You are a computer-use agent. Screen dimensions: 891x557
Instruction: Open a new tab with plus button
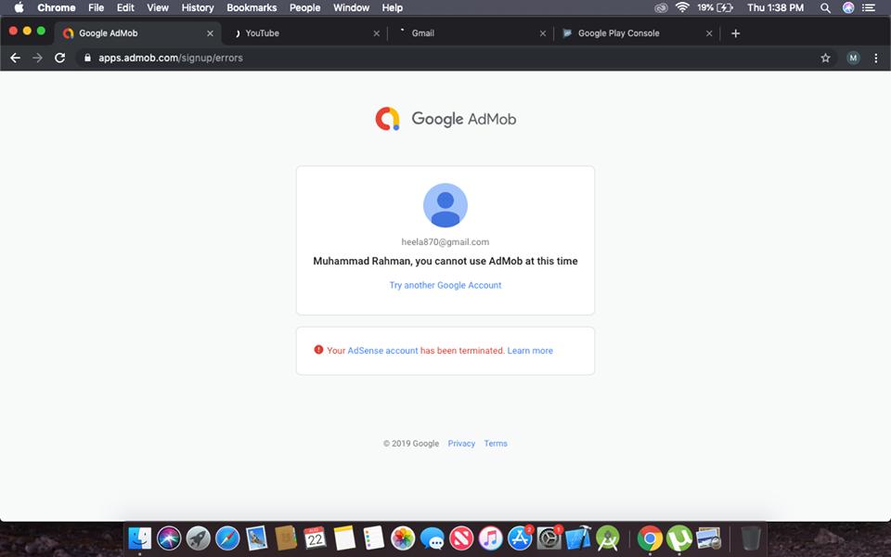coord(735,33)
